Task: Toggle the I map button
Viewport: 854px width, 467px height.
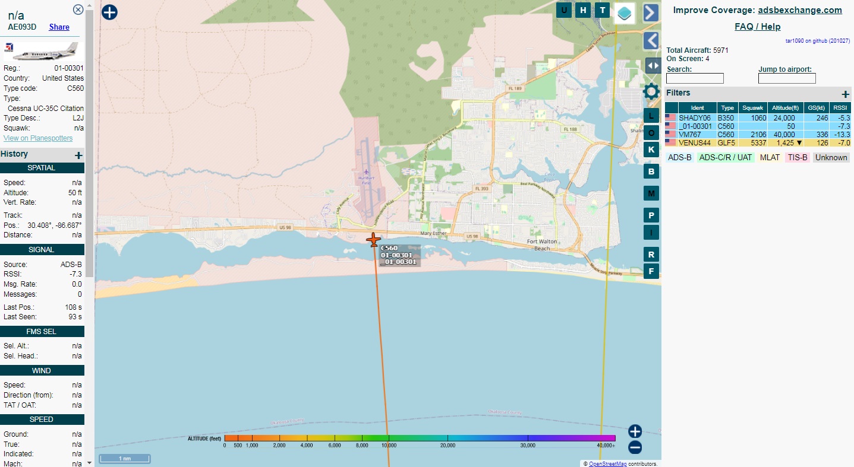Action: click(651, 233)
